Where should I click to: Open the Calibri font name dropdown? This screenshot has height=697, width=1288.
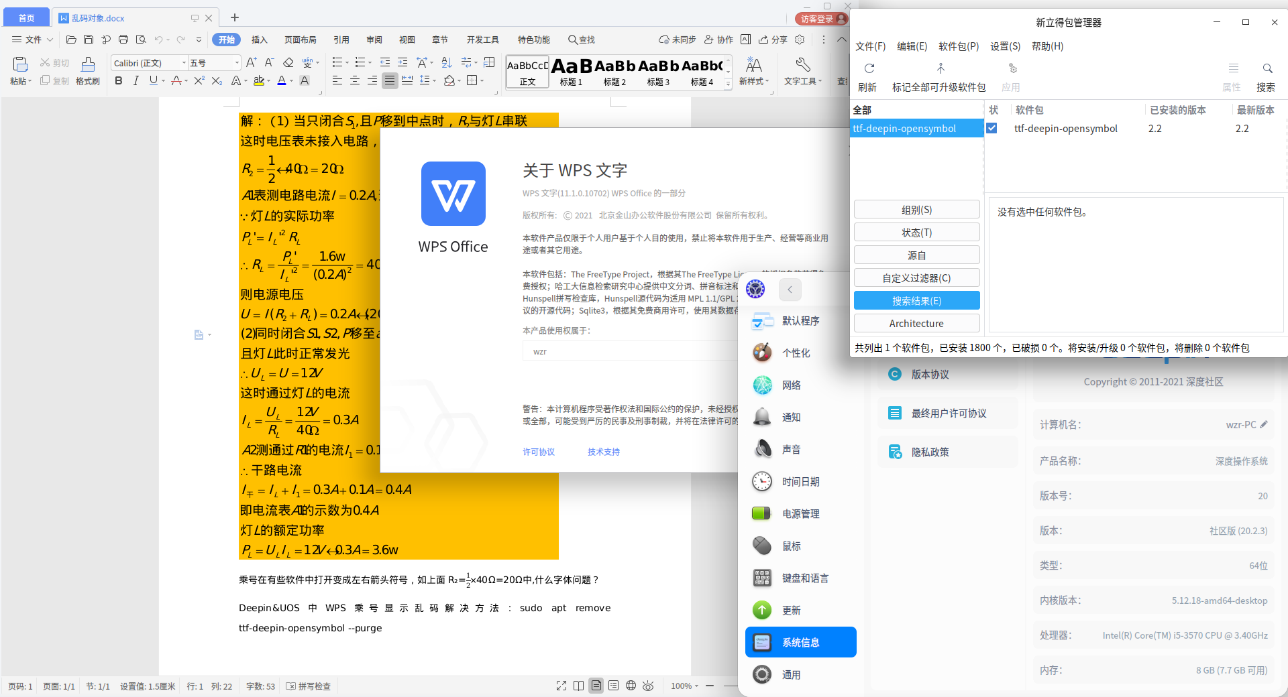click(x=184, y=63)
